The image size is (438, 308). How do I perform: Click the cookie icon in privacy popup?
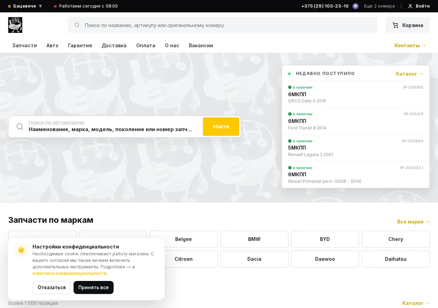pos(21,250)
